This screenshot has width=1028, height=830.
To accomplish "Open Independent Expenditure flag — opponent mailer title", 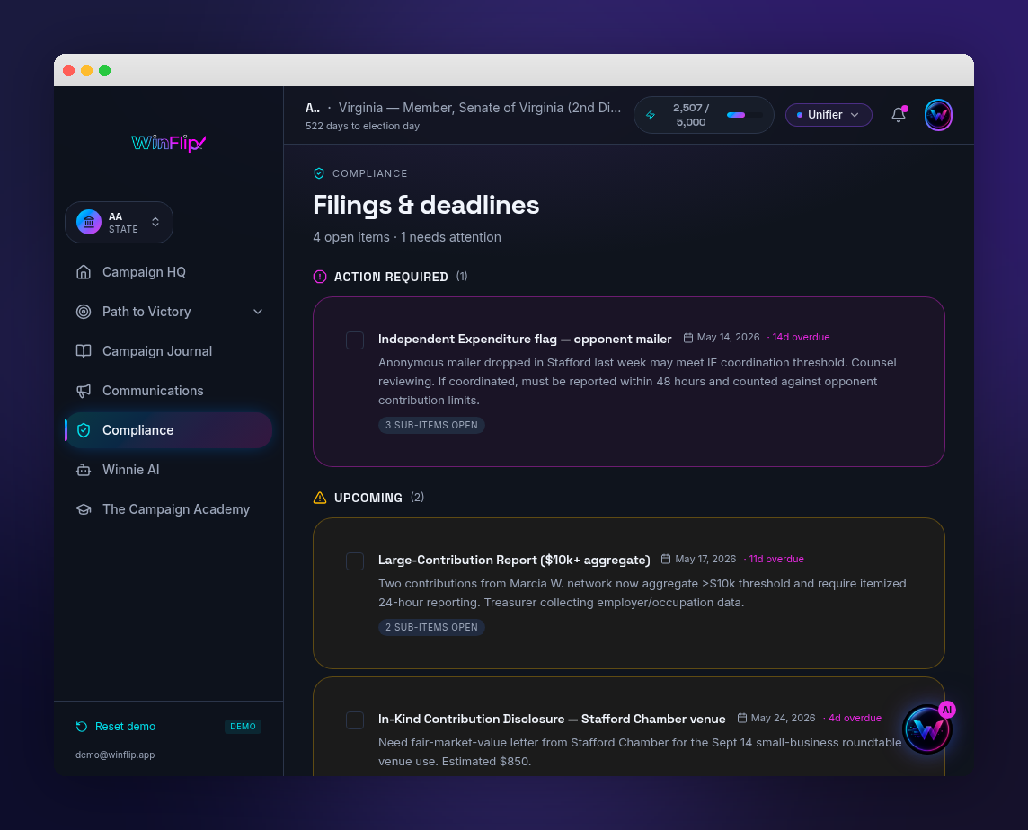I will (525, 339).
